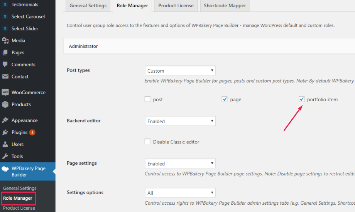Screen dimensions: 355x212
Task: Open the Settings options dropdown
Action: point(180,193)
